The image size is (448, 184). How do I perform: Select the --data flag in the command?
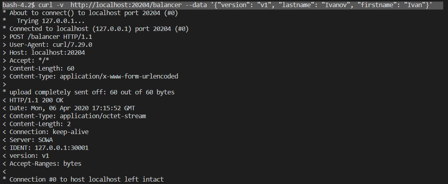pyautogui.click(x=196, y=5)
